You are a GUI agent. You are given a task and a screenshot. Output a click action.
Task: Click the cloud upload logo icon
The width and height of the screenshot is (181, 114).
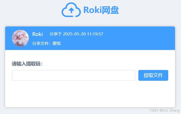[x=71, y=10]
